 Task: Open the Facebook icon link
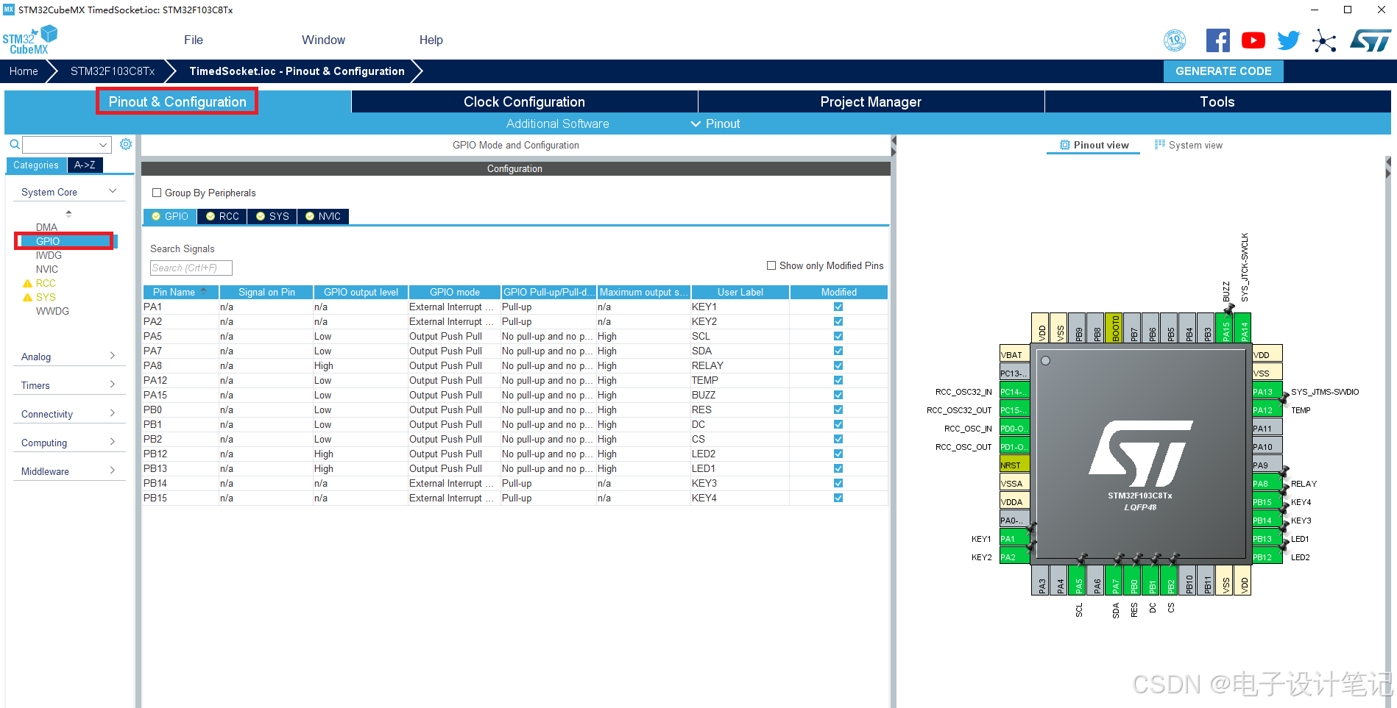click(x=1217, y=40)
